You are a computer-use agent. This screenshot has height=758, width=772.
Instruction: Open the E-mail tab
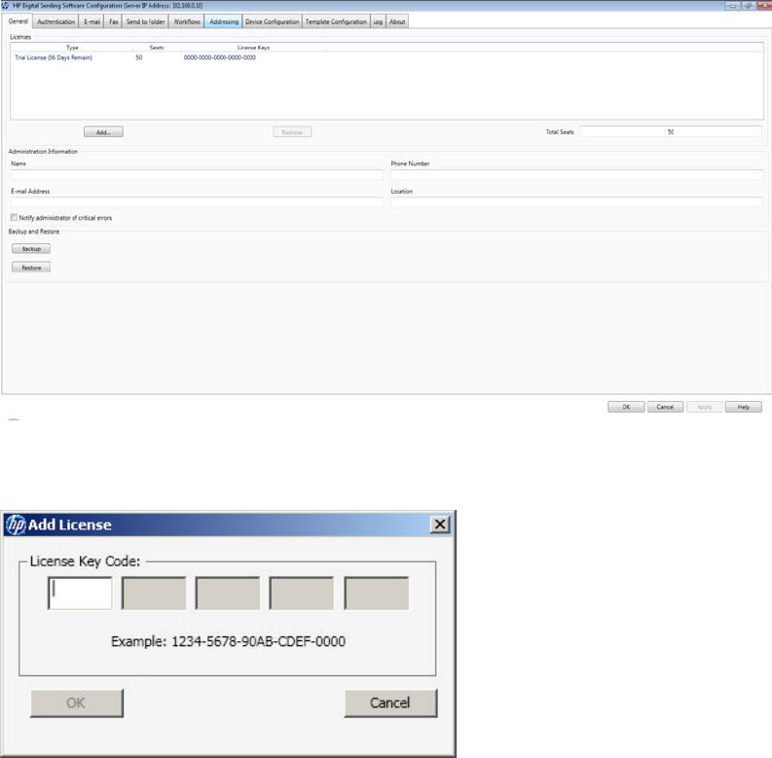tap(92, 21)
